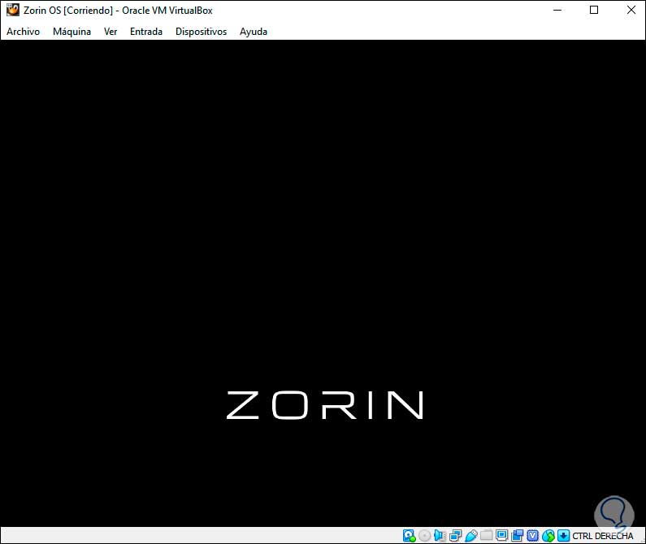Minimize the Zorin OS VirtualBox window
646x544 pixels.
pos(557,10)
